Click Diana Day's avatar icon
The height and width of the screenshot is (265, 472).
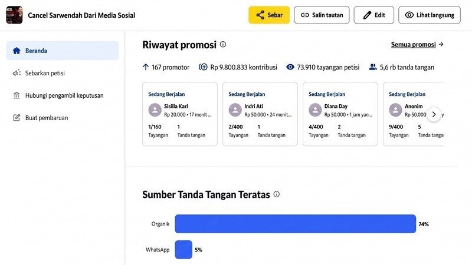[315, 110]
